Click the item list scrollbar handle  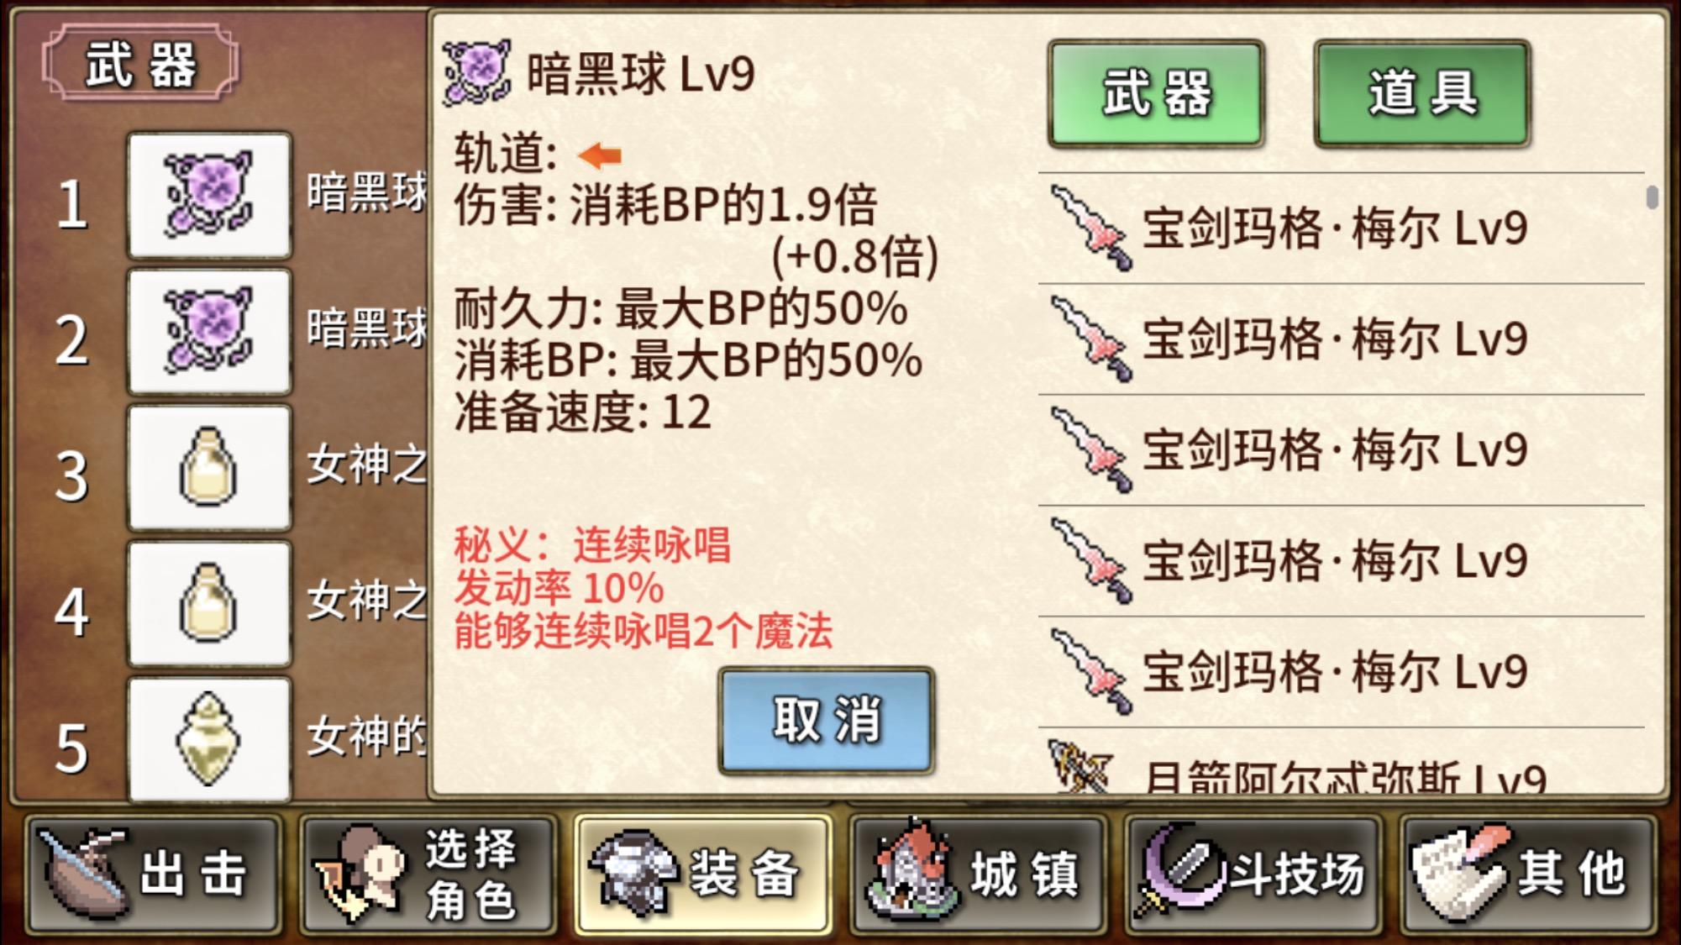click(1652, 197)
